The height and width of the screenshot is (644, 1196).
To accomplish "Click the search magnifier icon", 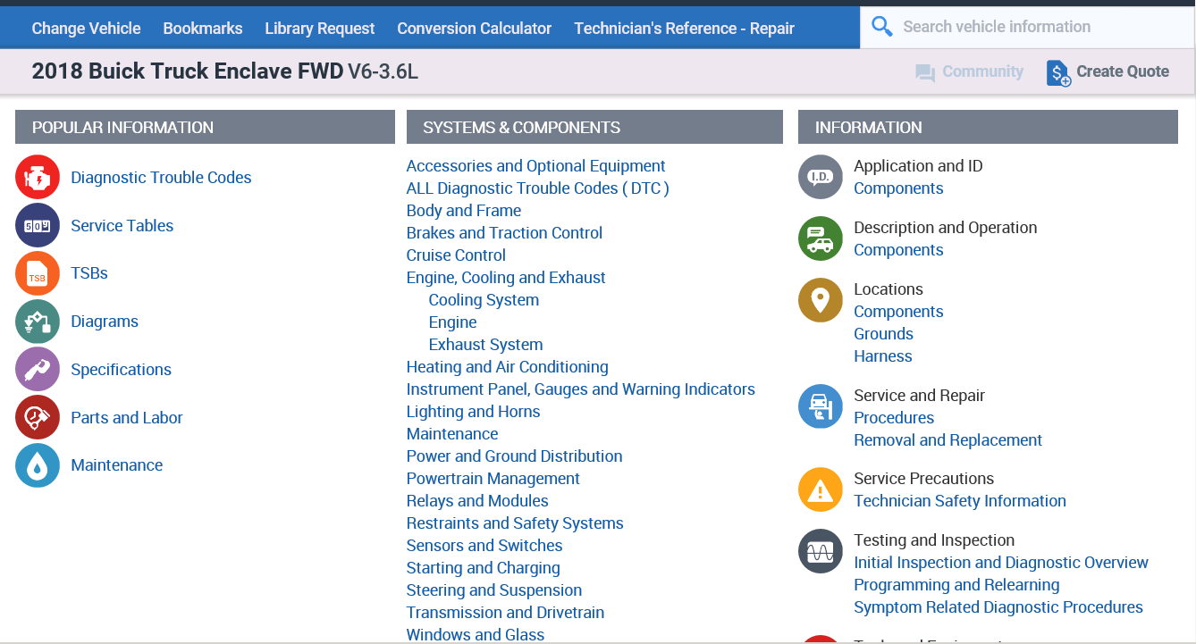I will pos(882,27).
